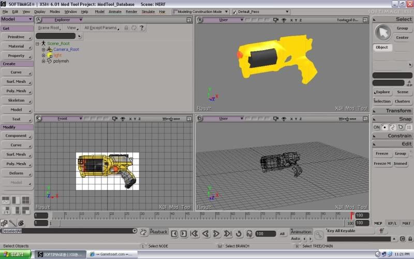Click camera icon in viewport B header

(276, 20)
